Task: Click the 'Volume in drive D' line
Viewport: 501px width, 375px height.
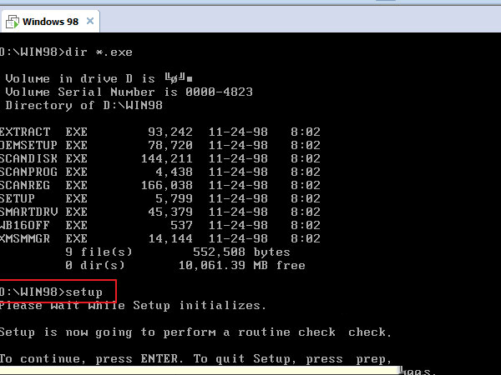Action: pos(99,78)
